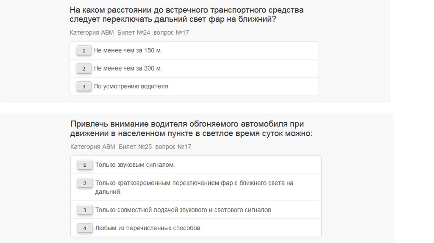This screenshot has height=243, width=434.
Task: Click 'Категория АВМ' above the 150 m answer
Action: (x=92, y=33)
